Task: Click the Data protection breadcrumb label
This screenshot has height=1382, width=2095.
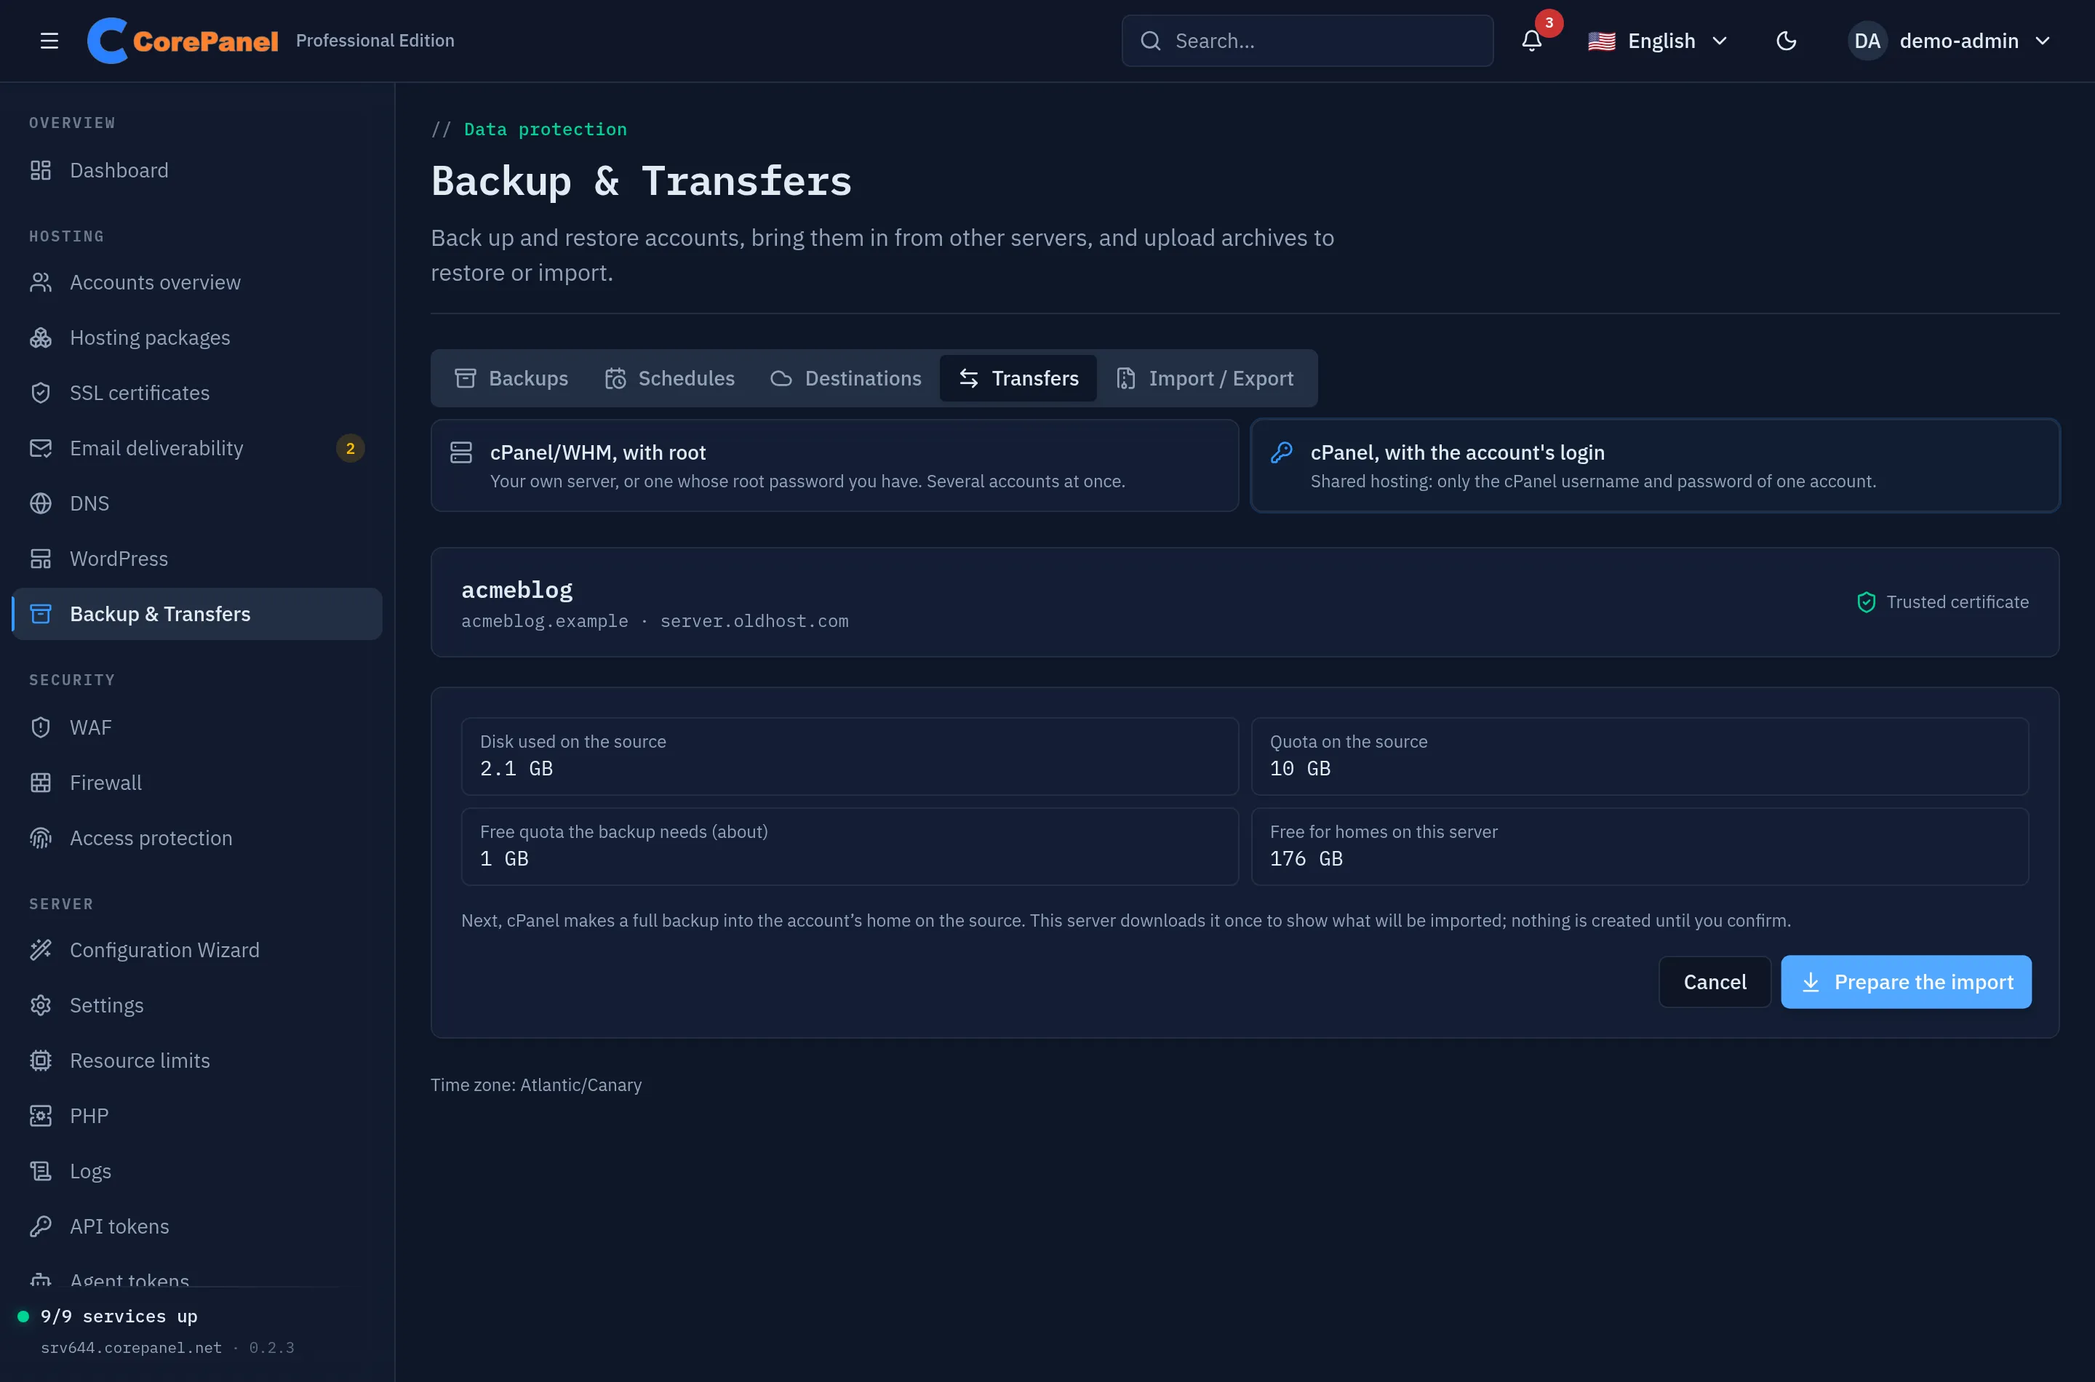Action: (545, 129)
